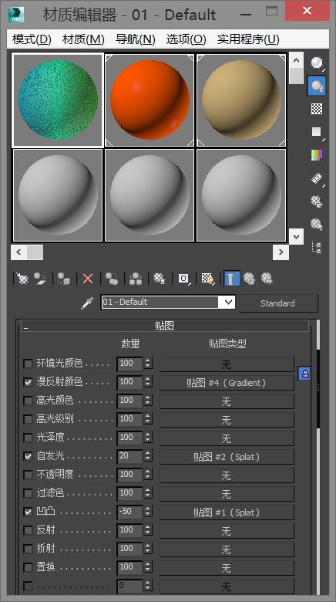Click the Put to Library icon

(x=160, y=279)
